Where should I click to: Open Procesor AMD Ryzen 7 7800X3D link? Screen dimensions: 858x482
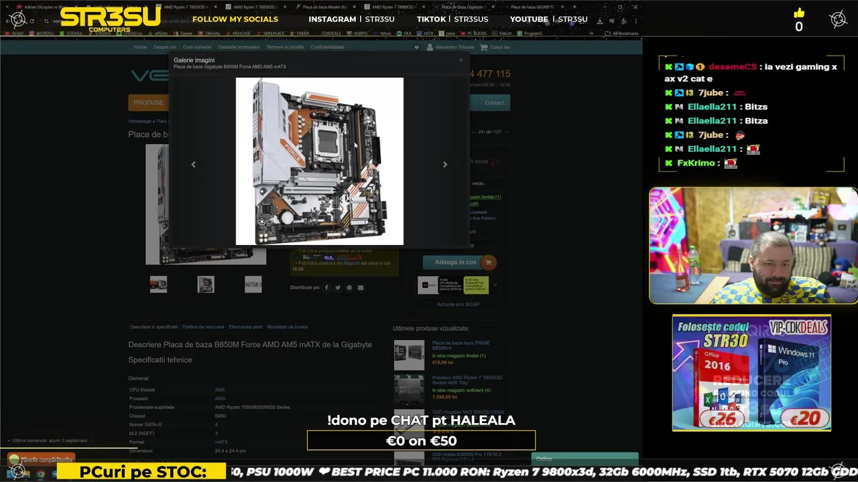coord(467,380)
